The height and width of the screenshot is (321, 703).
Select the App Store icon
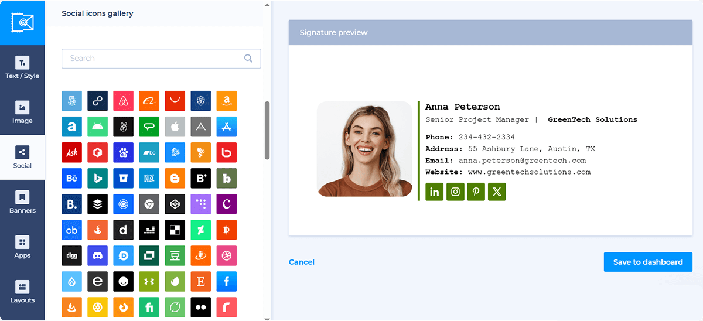(x=226, y=127)
